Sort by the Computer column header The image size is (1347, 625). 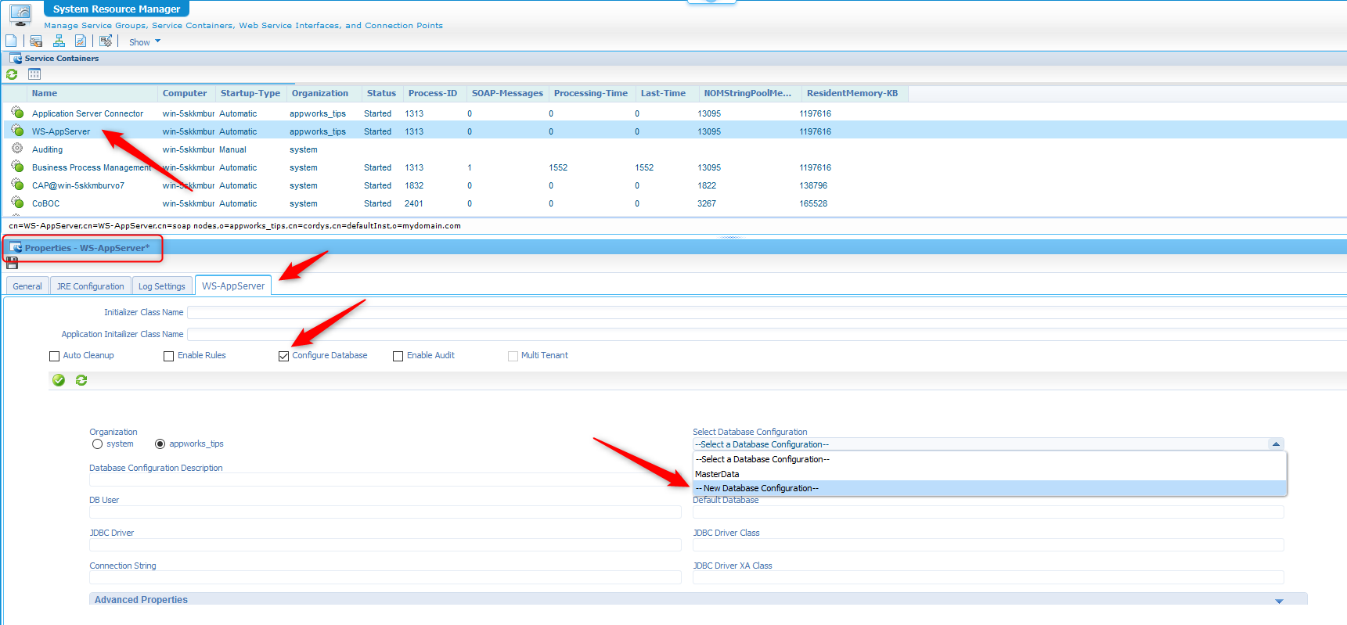[x=185, y=93]
